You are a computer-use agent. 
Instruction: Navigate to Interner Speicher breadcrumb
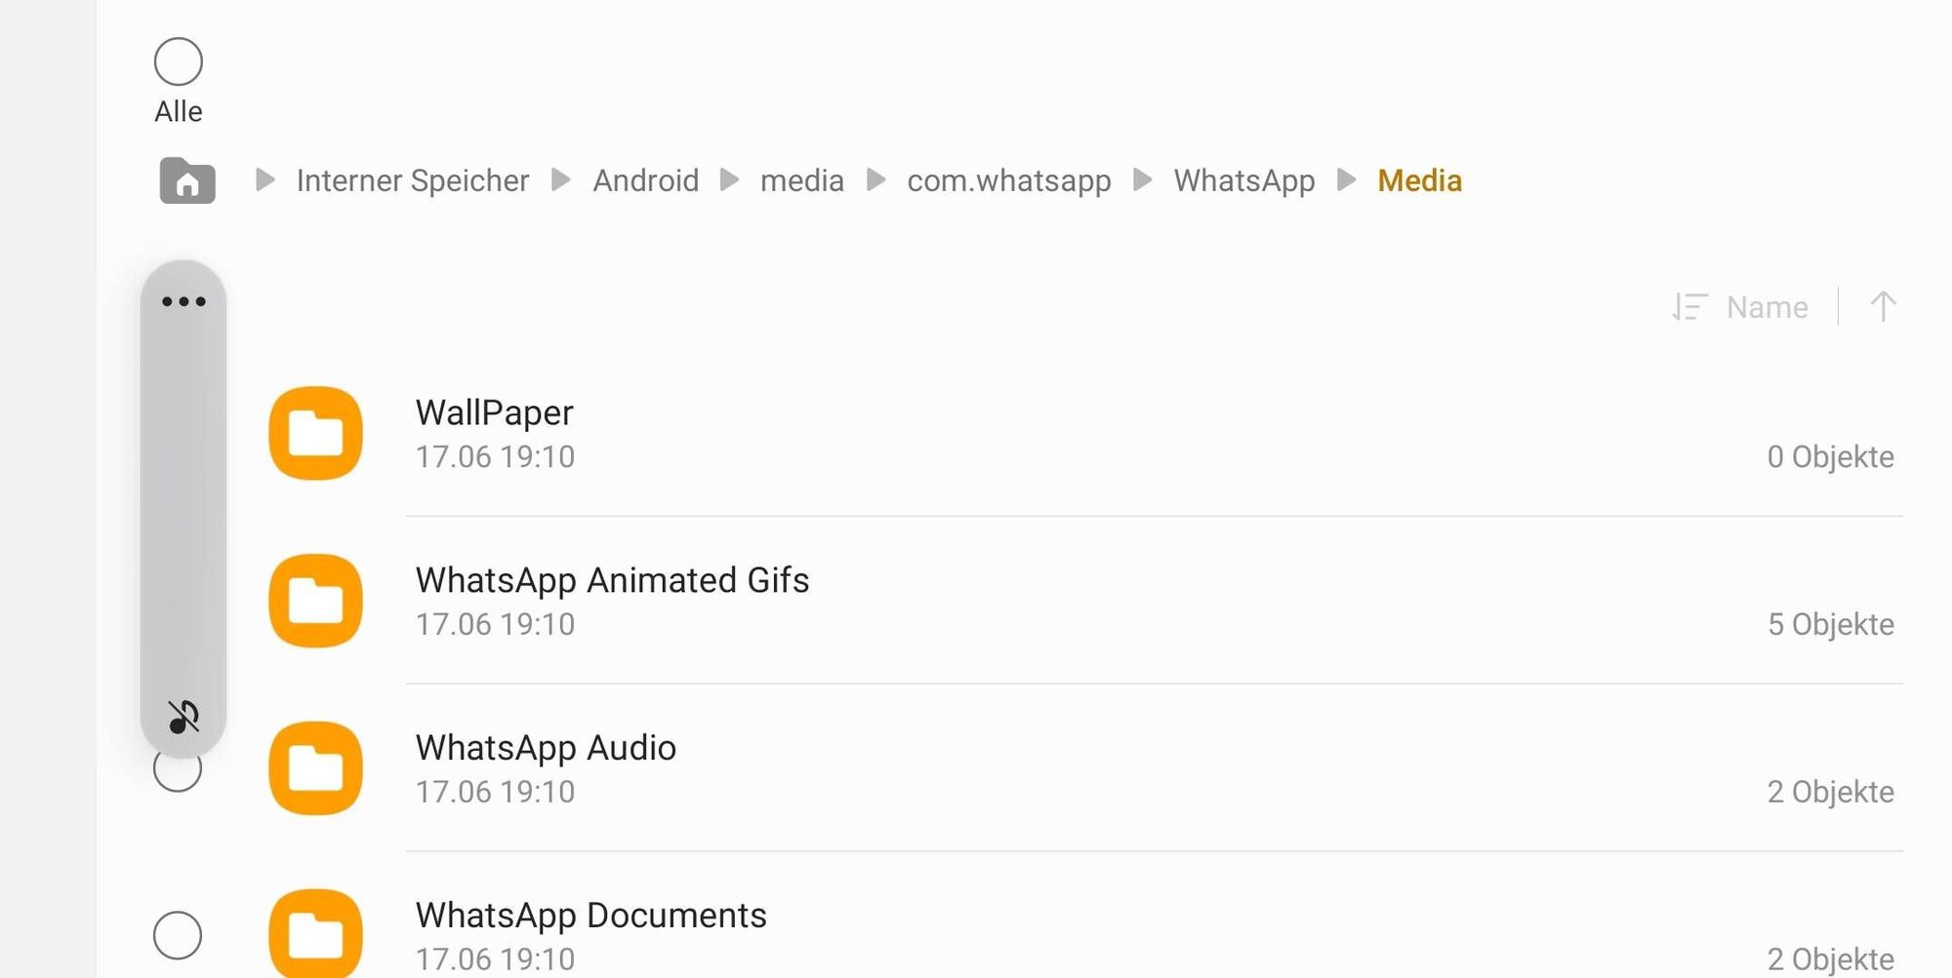(413, 180)
